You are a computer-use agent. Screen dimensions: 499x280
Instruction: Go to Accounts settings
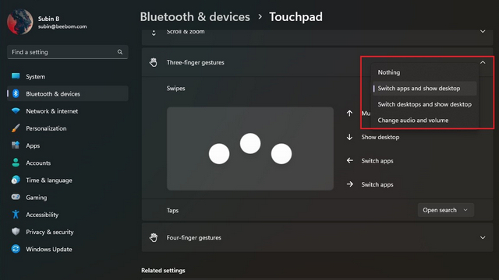68,163
